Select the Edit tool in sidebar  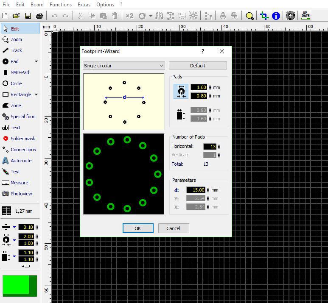pos(20,29)
